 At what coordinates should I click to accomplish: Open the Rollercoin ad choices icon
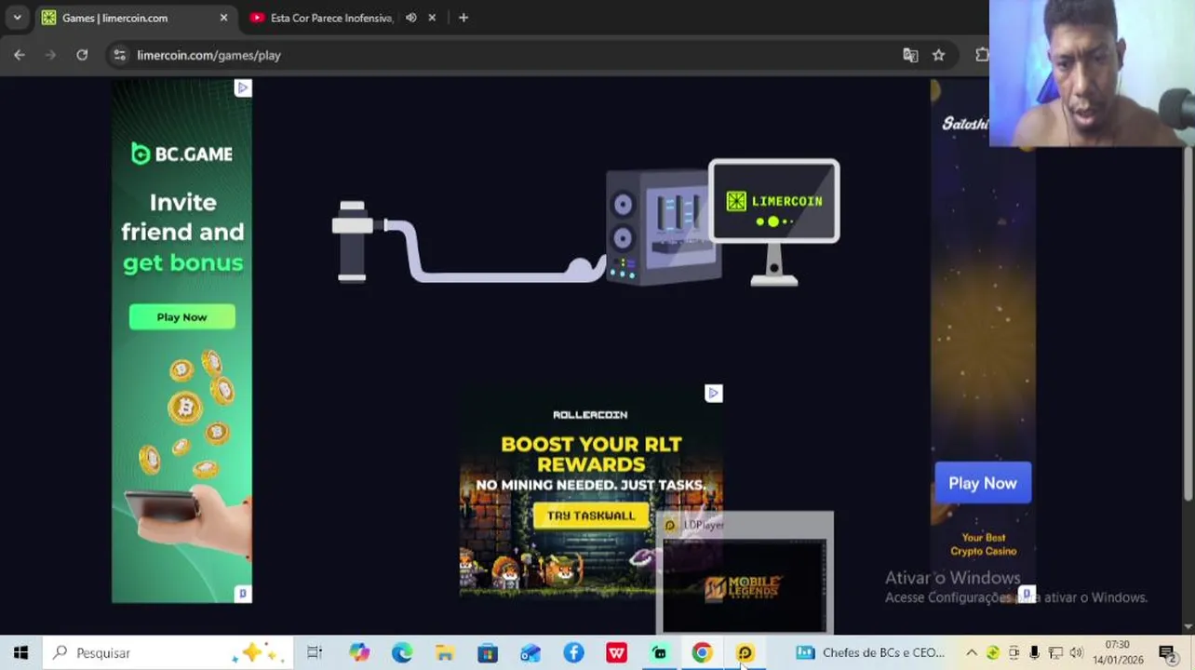click(714, 394)
